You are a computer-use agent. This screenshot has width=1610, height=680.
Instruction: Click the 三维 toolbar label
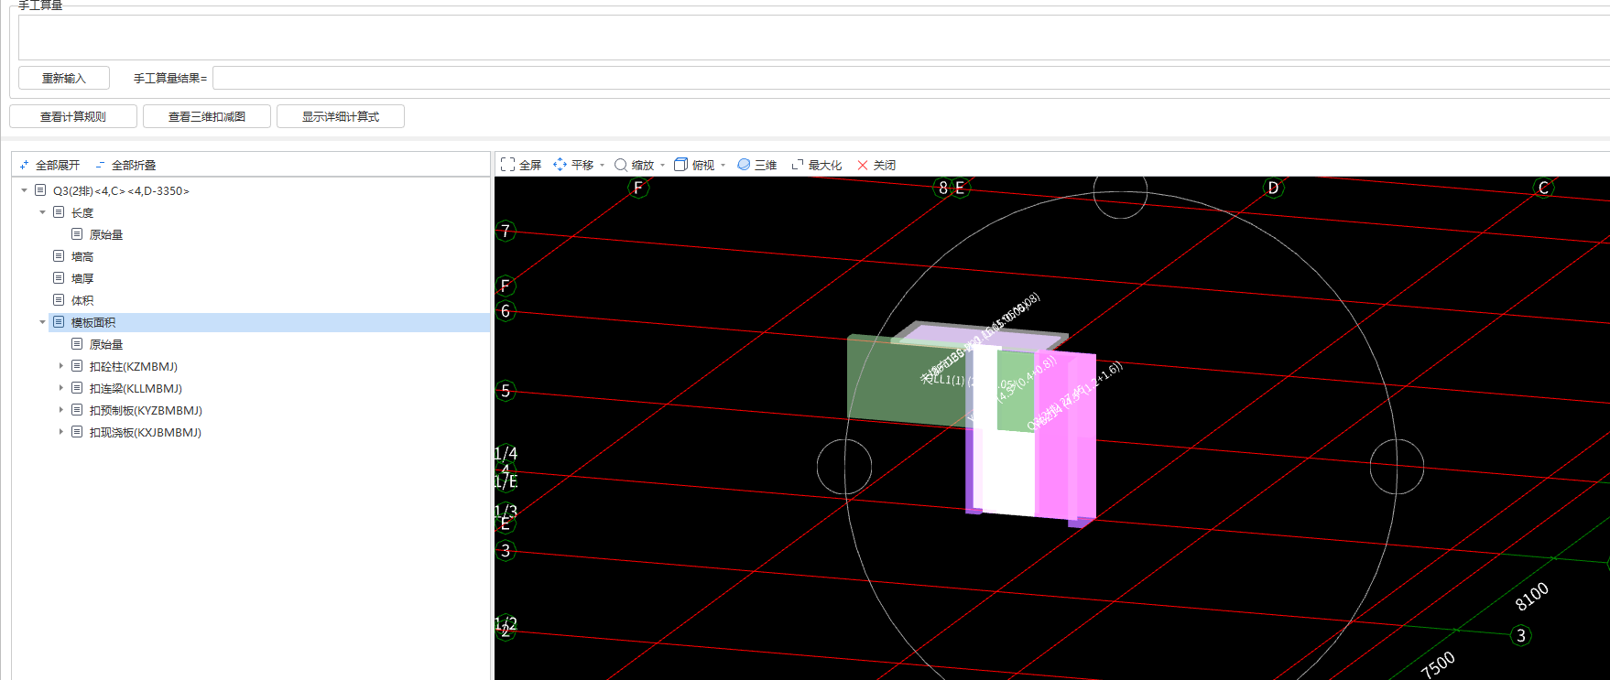point(766,165)
